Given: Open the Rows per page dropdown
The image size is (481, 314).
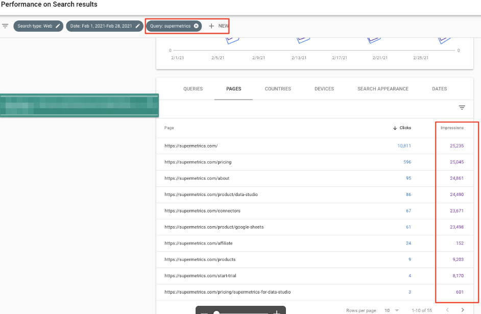Looking at the screenshot, I should tap(392, 310).
